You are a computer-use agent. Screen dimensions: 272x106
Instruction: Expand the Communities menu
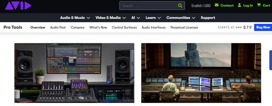[181, 18]
